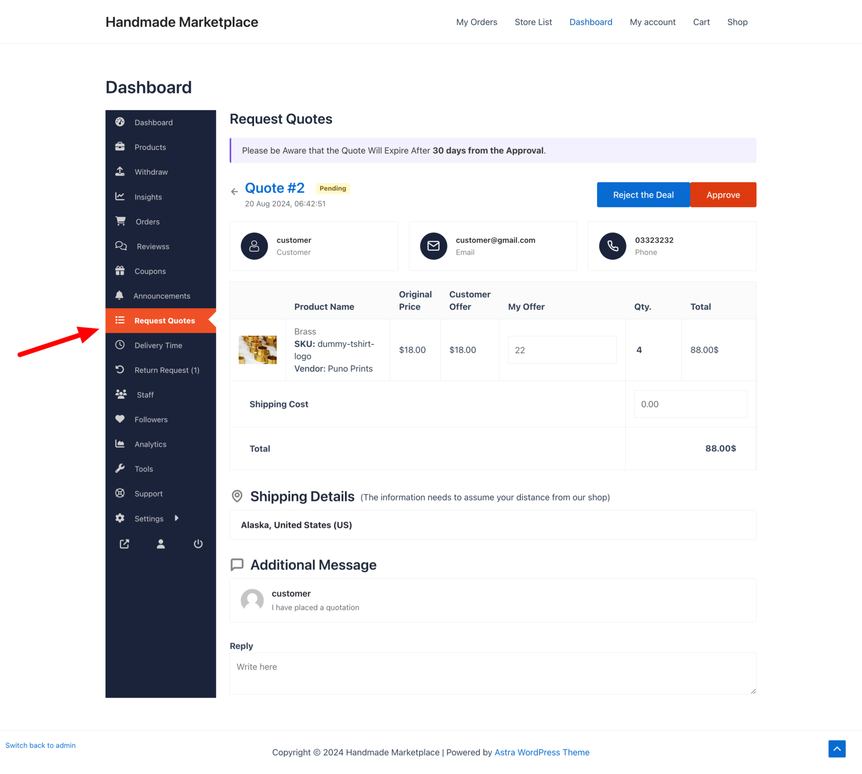The image size is (862, 774).
Task: Click the Approve button for Quote #2
Action: click(721, 194)
